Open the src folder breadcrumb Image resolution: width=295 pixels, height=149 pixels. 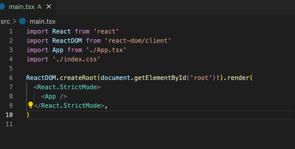(5, 21)
